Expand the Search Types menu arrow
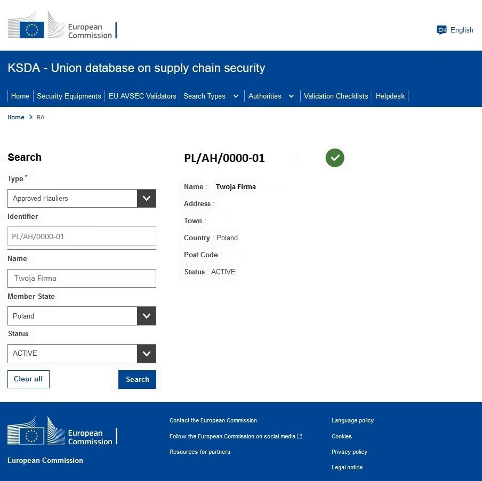The width and height of the screenshot is (482, 481). pos(236,96)
